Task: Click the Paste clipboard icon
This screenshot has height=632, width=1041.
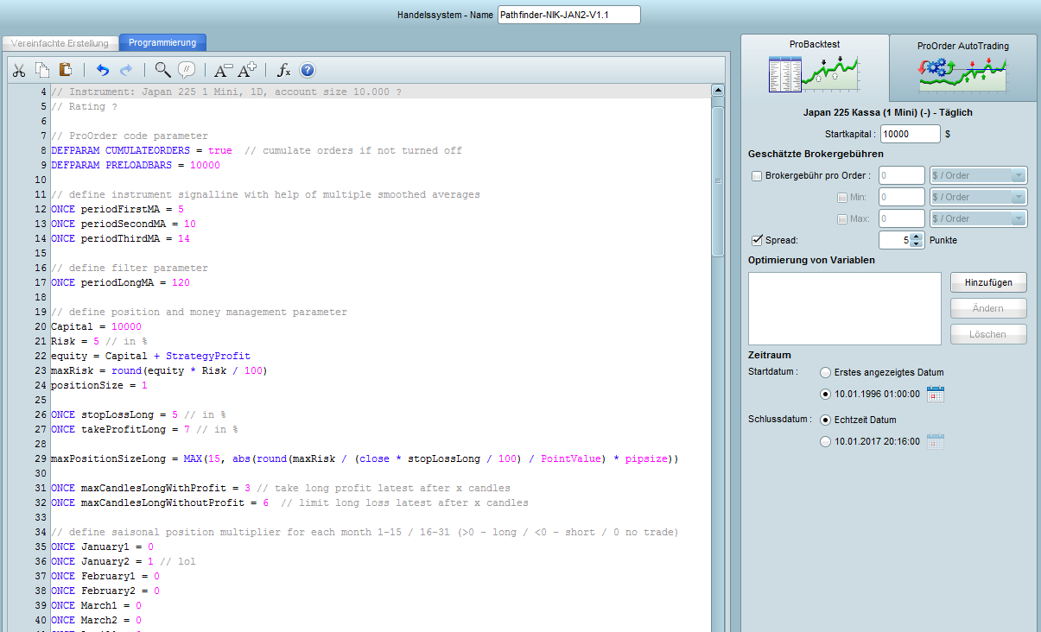Action: [x=66, y=71]
